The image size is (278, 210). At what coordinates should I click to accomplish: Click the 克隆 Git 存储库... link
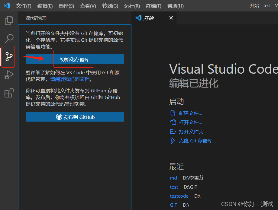pos(197,141)
